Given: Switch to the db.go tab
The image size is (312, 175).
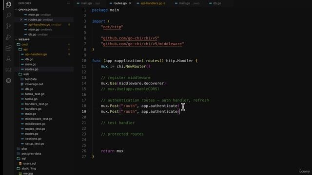Looking at the screenshot, I should tap(216, 3).
